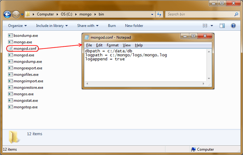Close the mongod.conf Notepad window

tap(205, 36)
